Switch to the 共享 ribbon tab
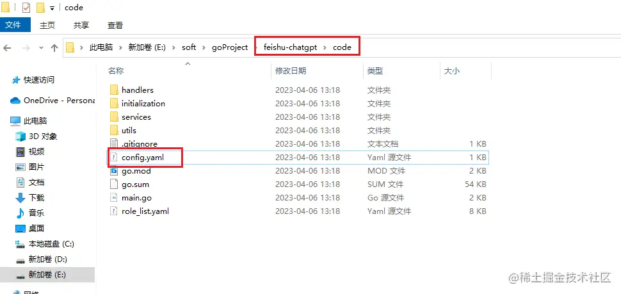The image size is (621, 294). point(81,25)
